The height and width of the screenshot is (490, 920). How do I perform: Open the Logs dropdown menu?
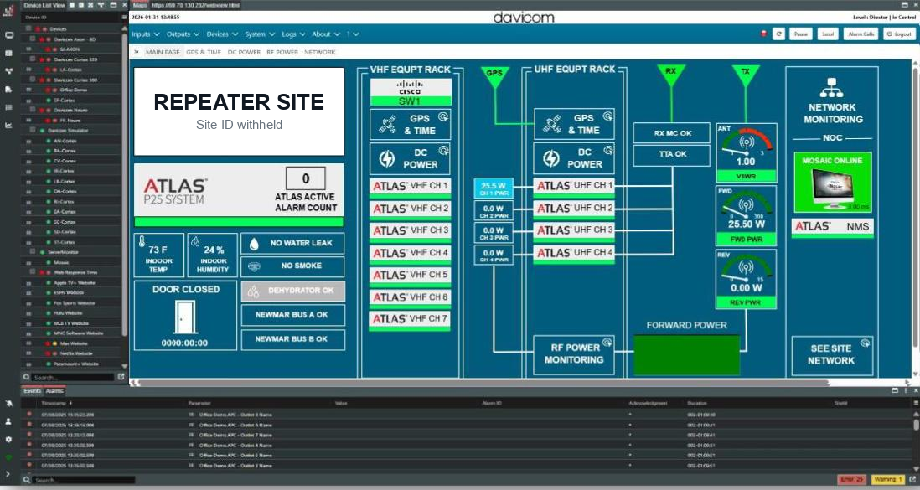[x=293, y=34]
